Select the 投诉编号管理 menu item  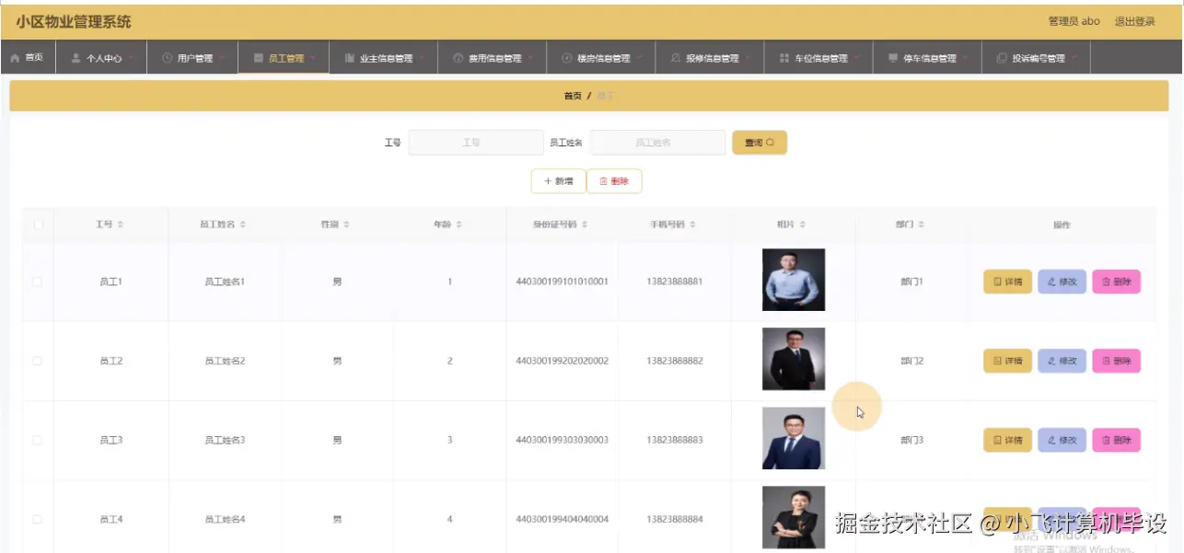[1036, 58]
